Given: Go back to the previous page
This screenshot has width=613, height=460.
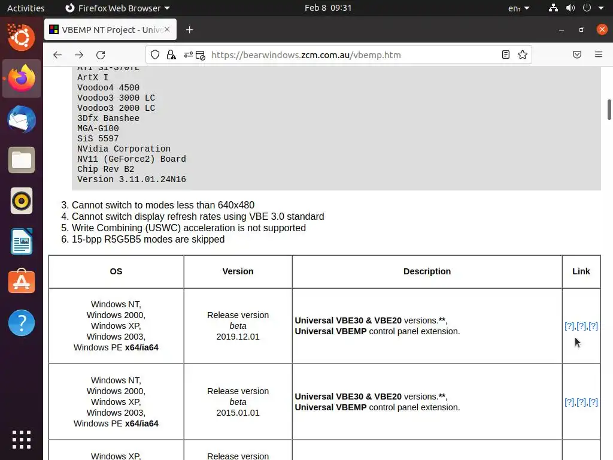Looking at the screenshot, I should tap(57, 55).
